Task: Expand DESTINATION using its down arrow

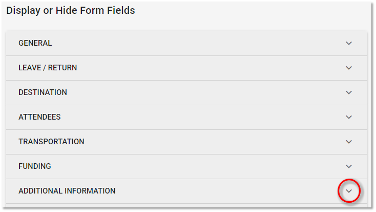Action: tap(349, 92)
